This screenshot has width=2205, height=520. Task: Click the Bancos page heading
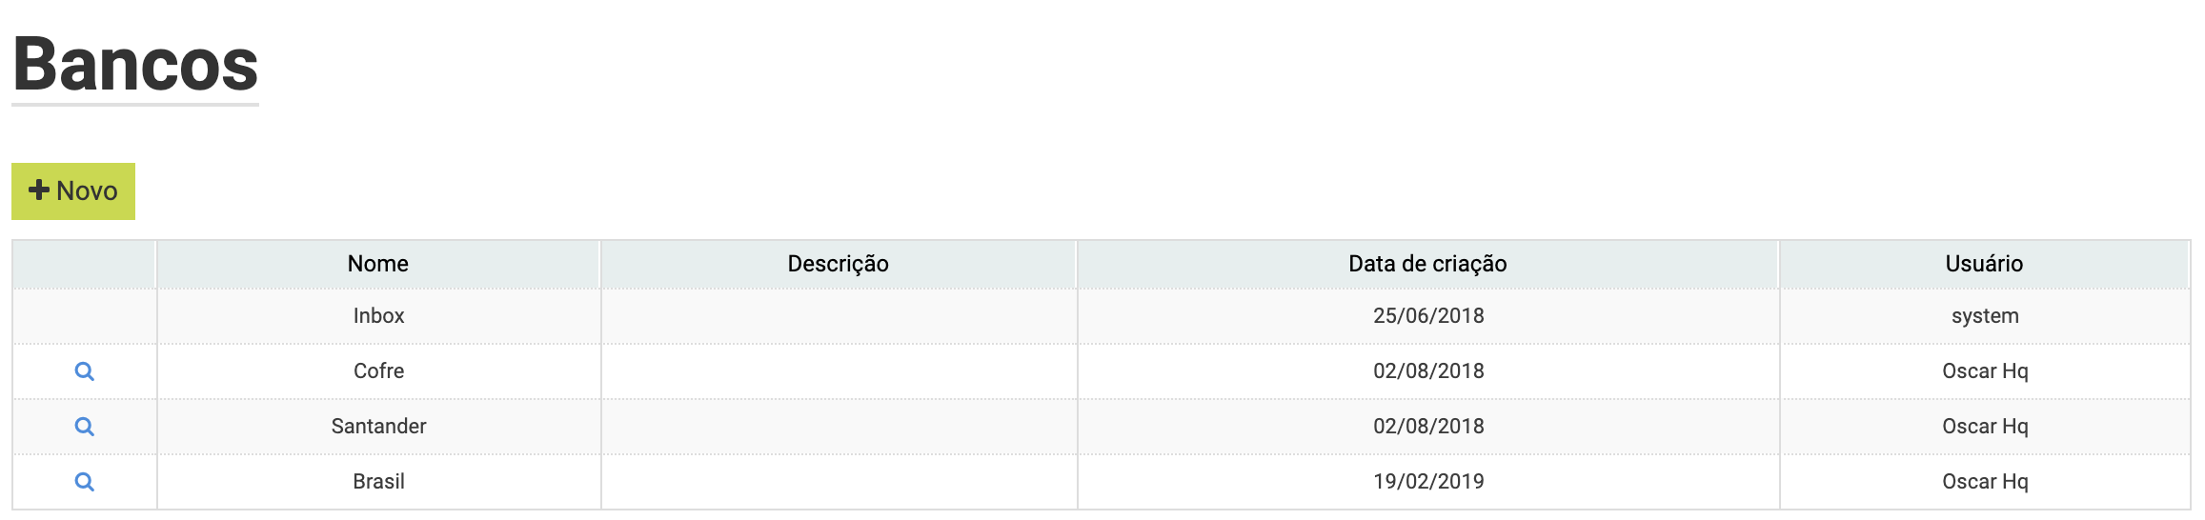(135, 65)
